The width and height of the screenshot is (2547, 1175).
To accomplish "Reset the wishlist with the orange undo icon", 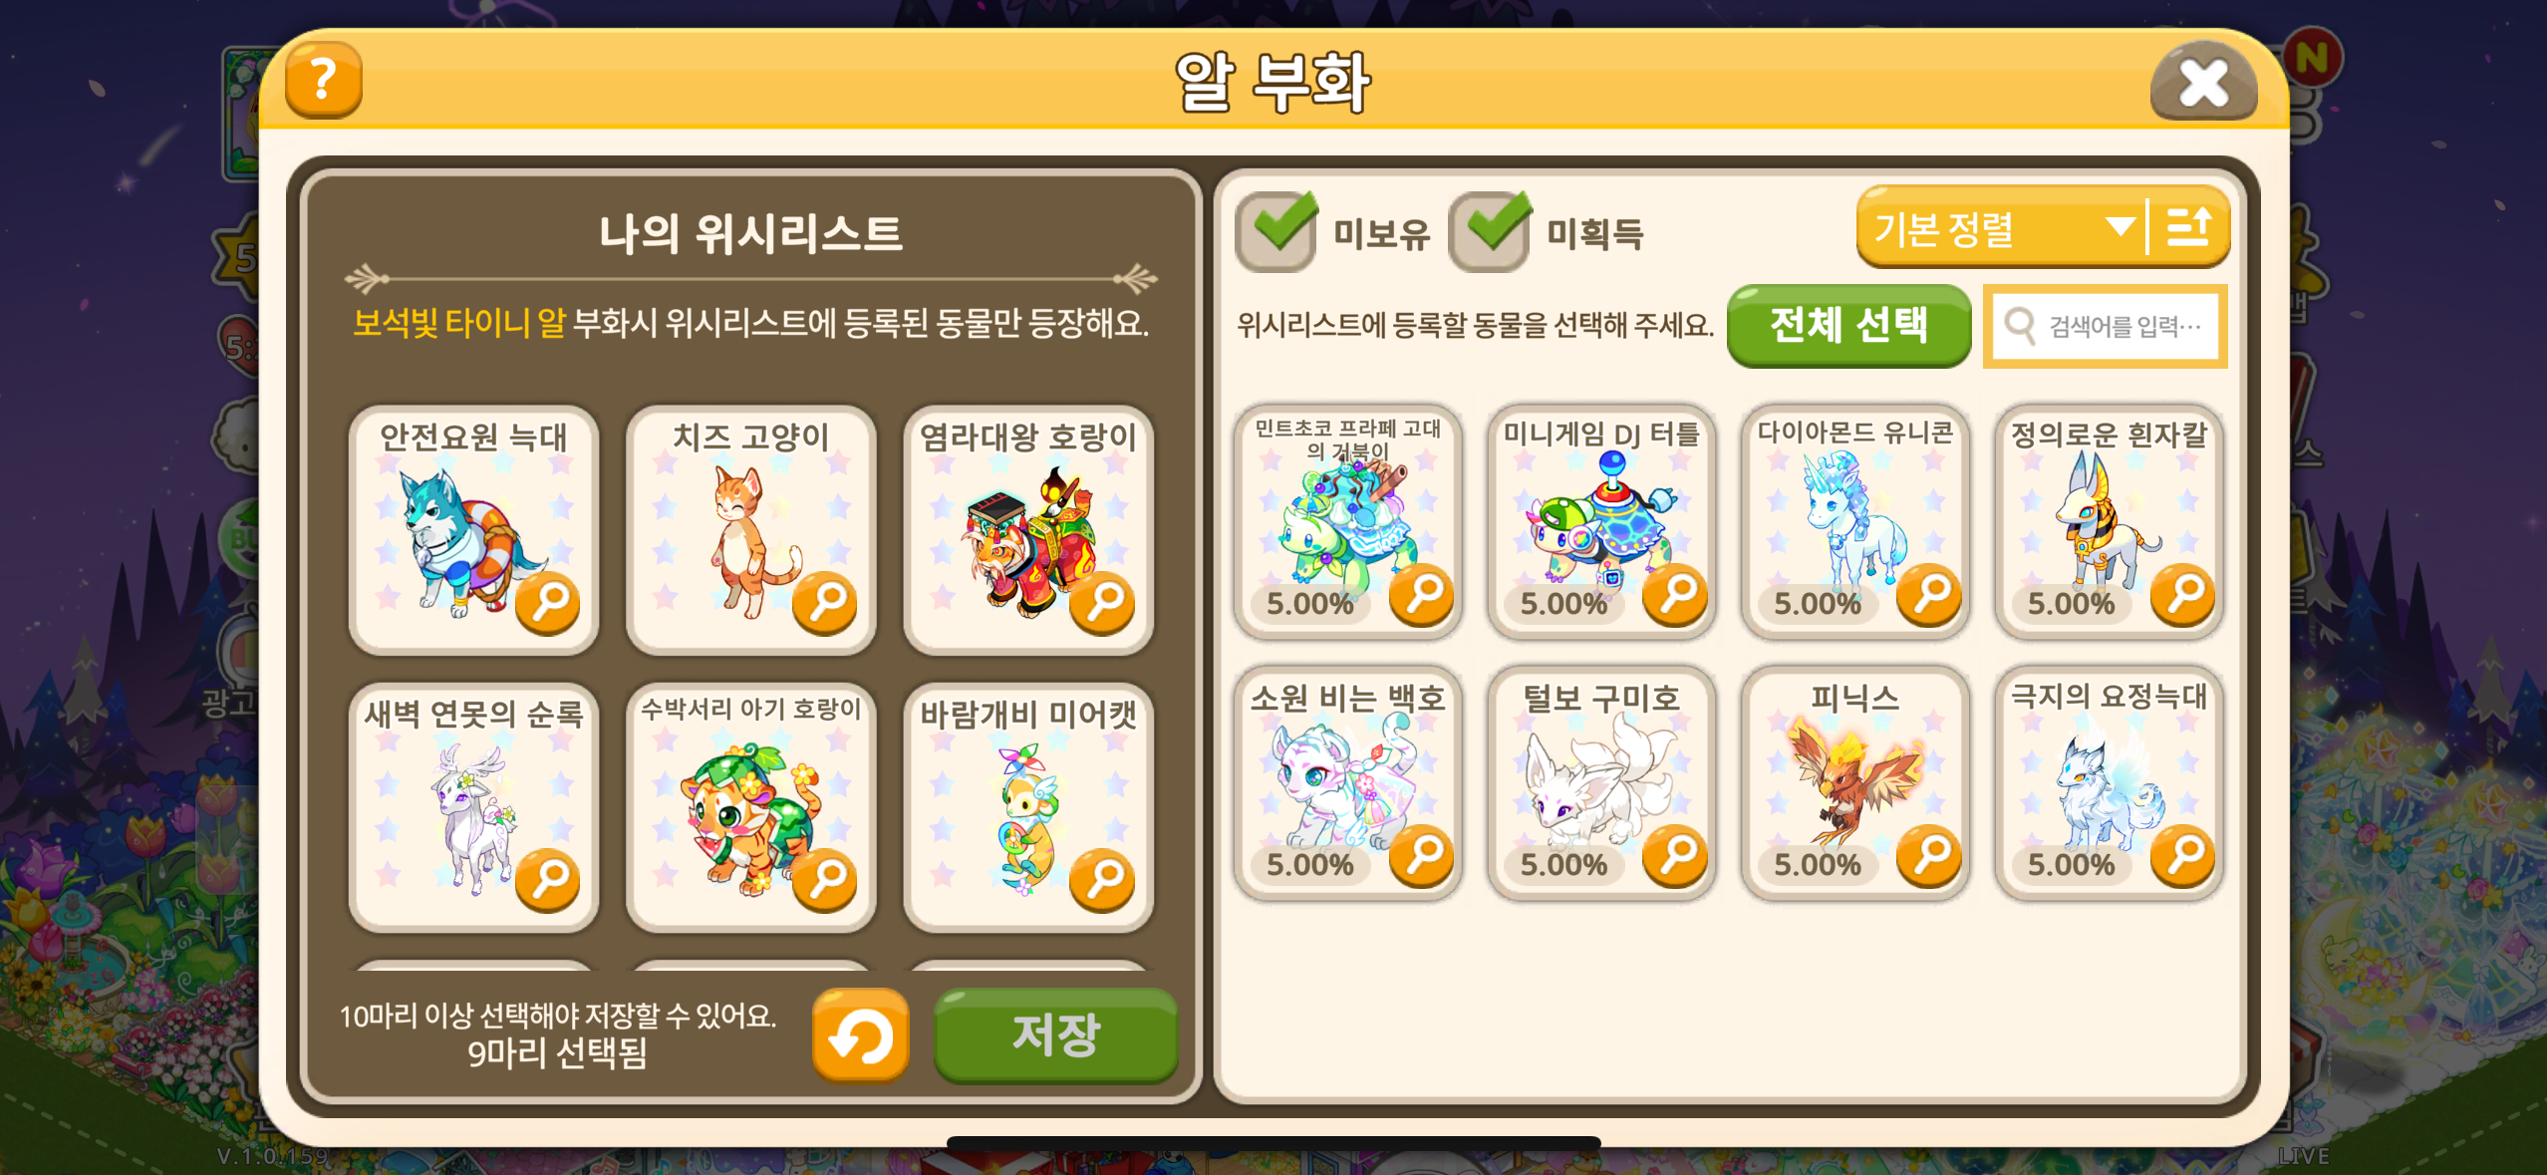I will [x=860, y=1036].
